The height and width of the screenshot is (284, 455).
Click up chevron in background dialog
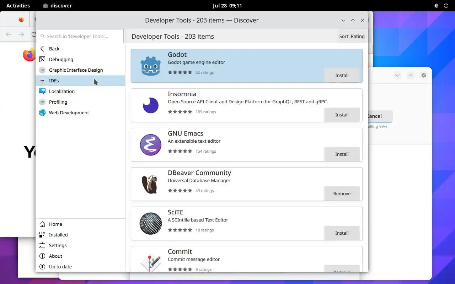[411, 75]
